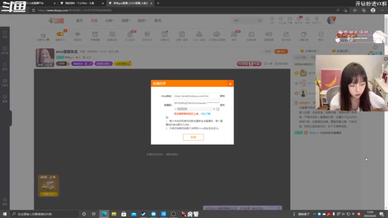Close the stream info dialog with X
388x218 pixels.
[x=230, y=84]
